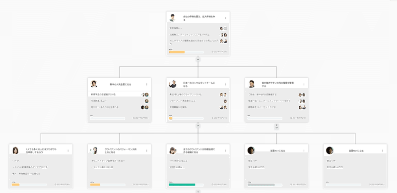Viewport: 397px width, 193px height.
Task: Click owner avatar on 会社の体制を整え card
Action: click(173, 18)
